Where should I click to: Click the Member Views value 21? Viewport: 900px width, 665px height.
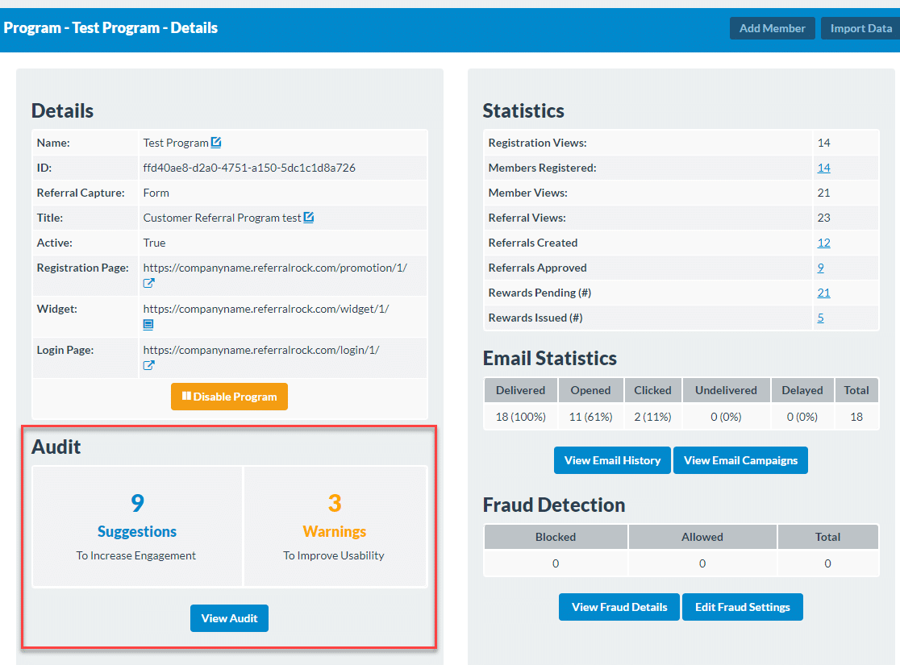(x=823, y=193)
